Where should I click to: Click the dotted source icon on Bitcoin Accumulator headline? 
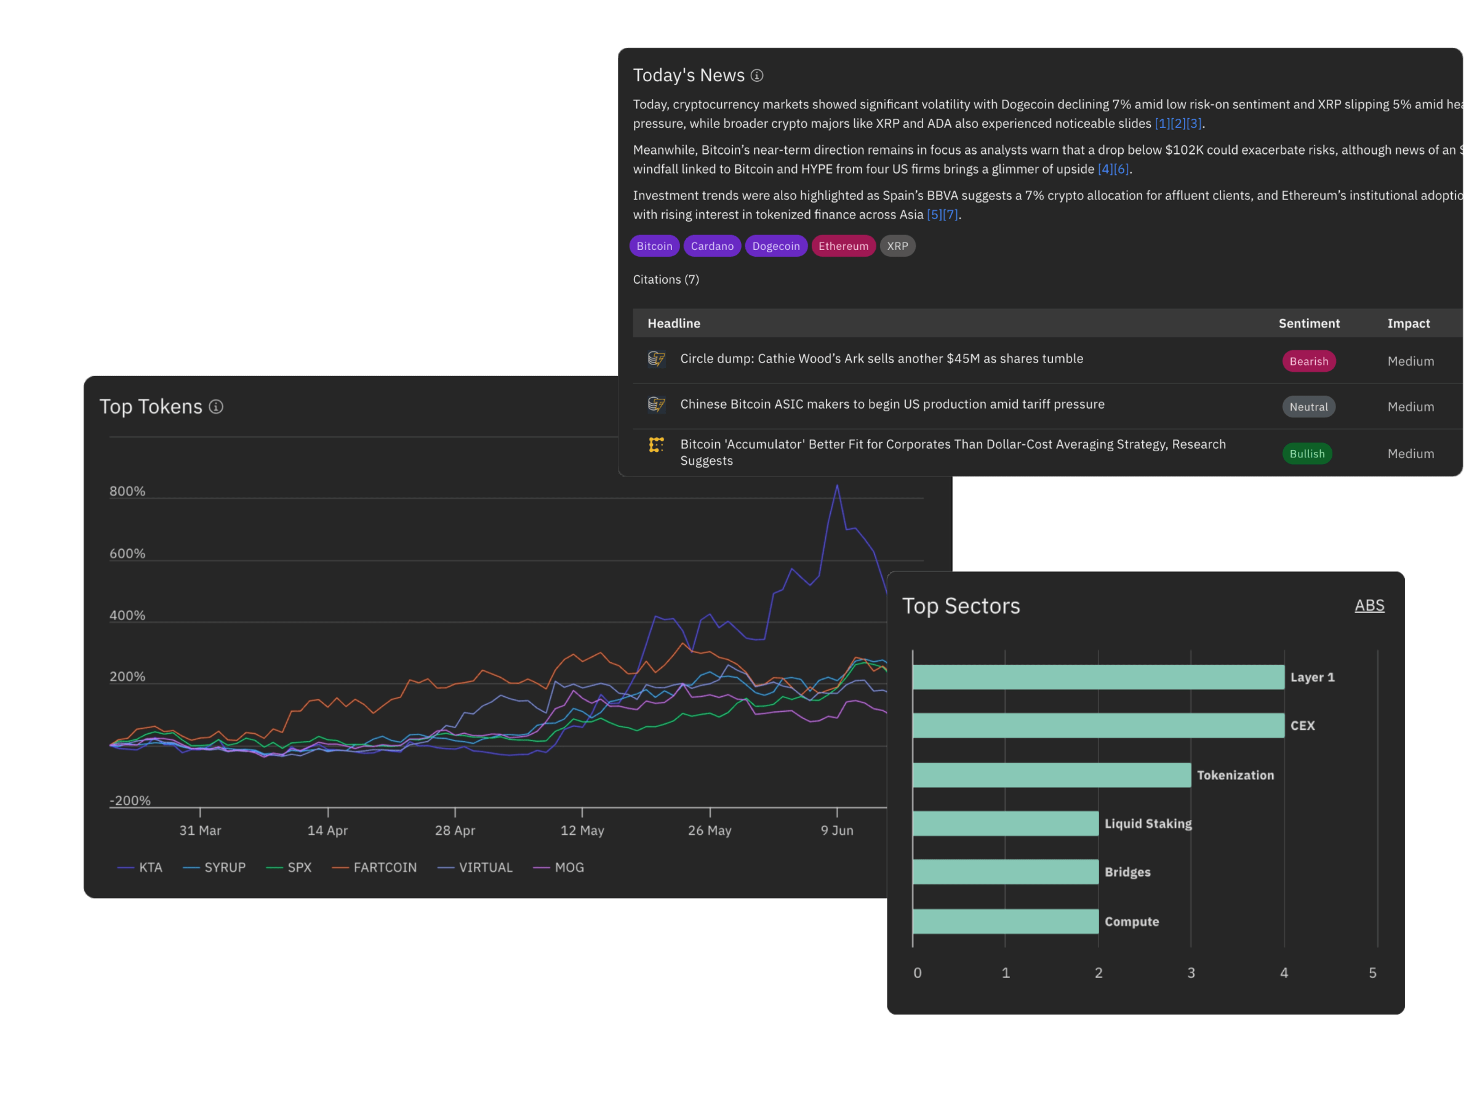(x=657, y=444)
